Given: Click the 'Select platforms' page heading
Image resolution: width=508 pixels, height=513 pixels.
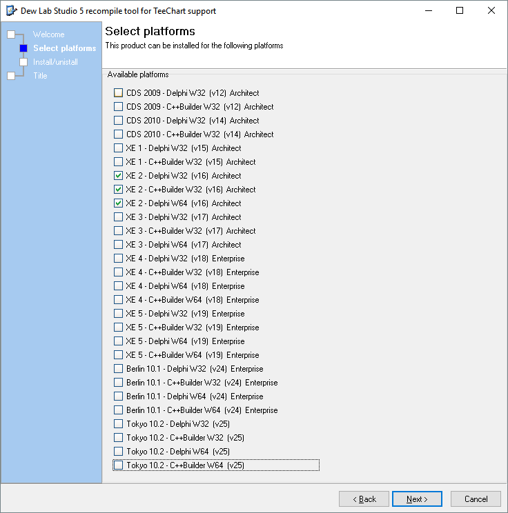Looking at the screenshot, I should pyautogui.click(x=150, y=32).
